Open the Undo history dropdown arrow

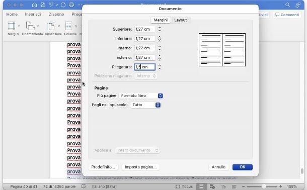(57, 5)
